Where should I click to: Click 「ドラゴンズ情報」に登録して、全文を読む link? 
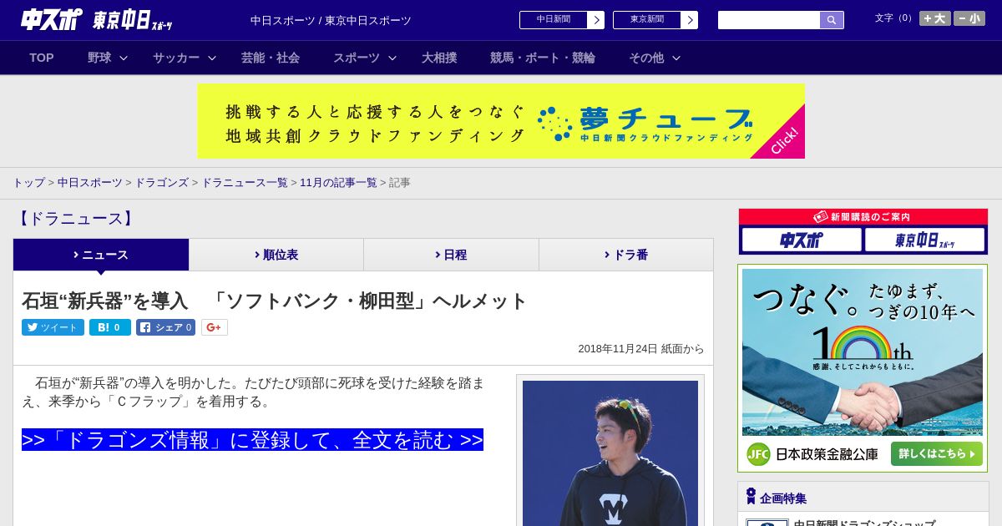tap(252, 440)
